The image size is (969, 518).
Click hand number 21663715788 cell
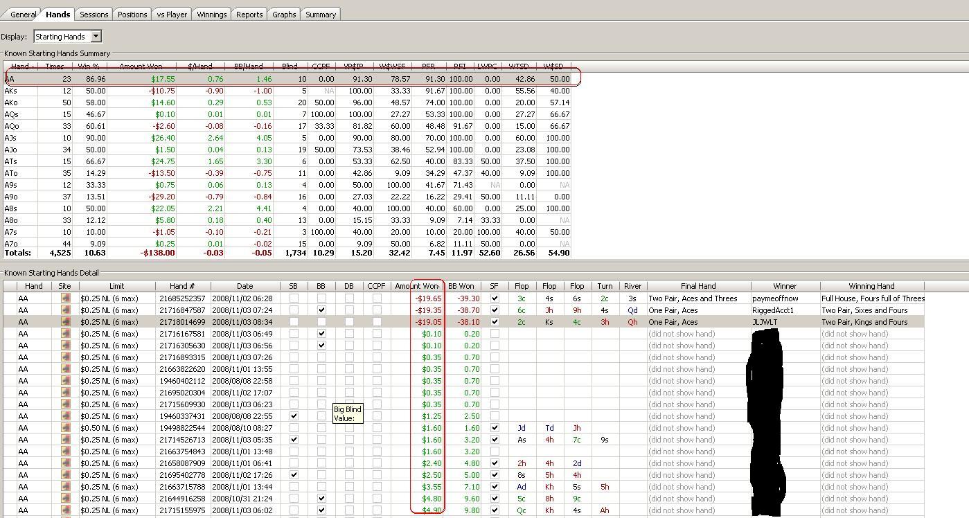(183, 487)
